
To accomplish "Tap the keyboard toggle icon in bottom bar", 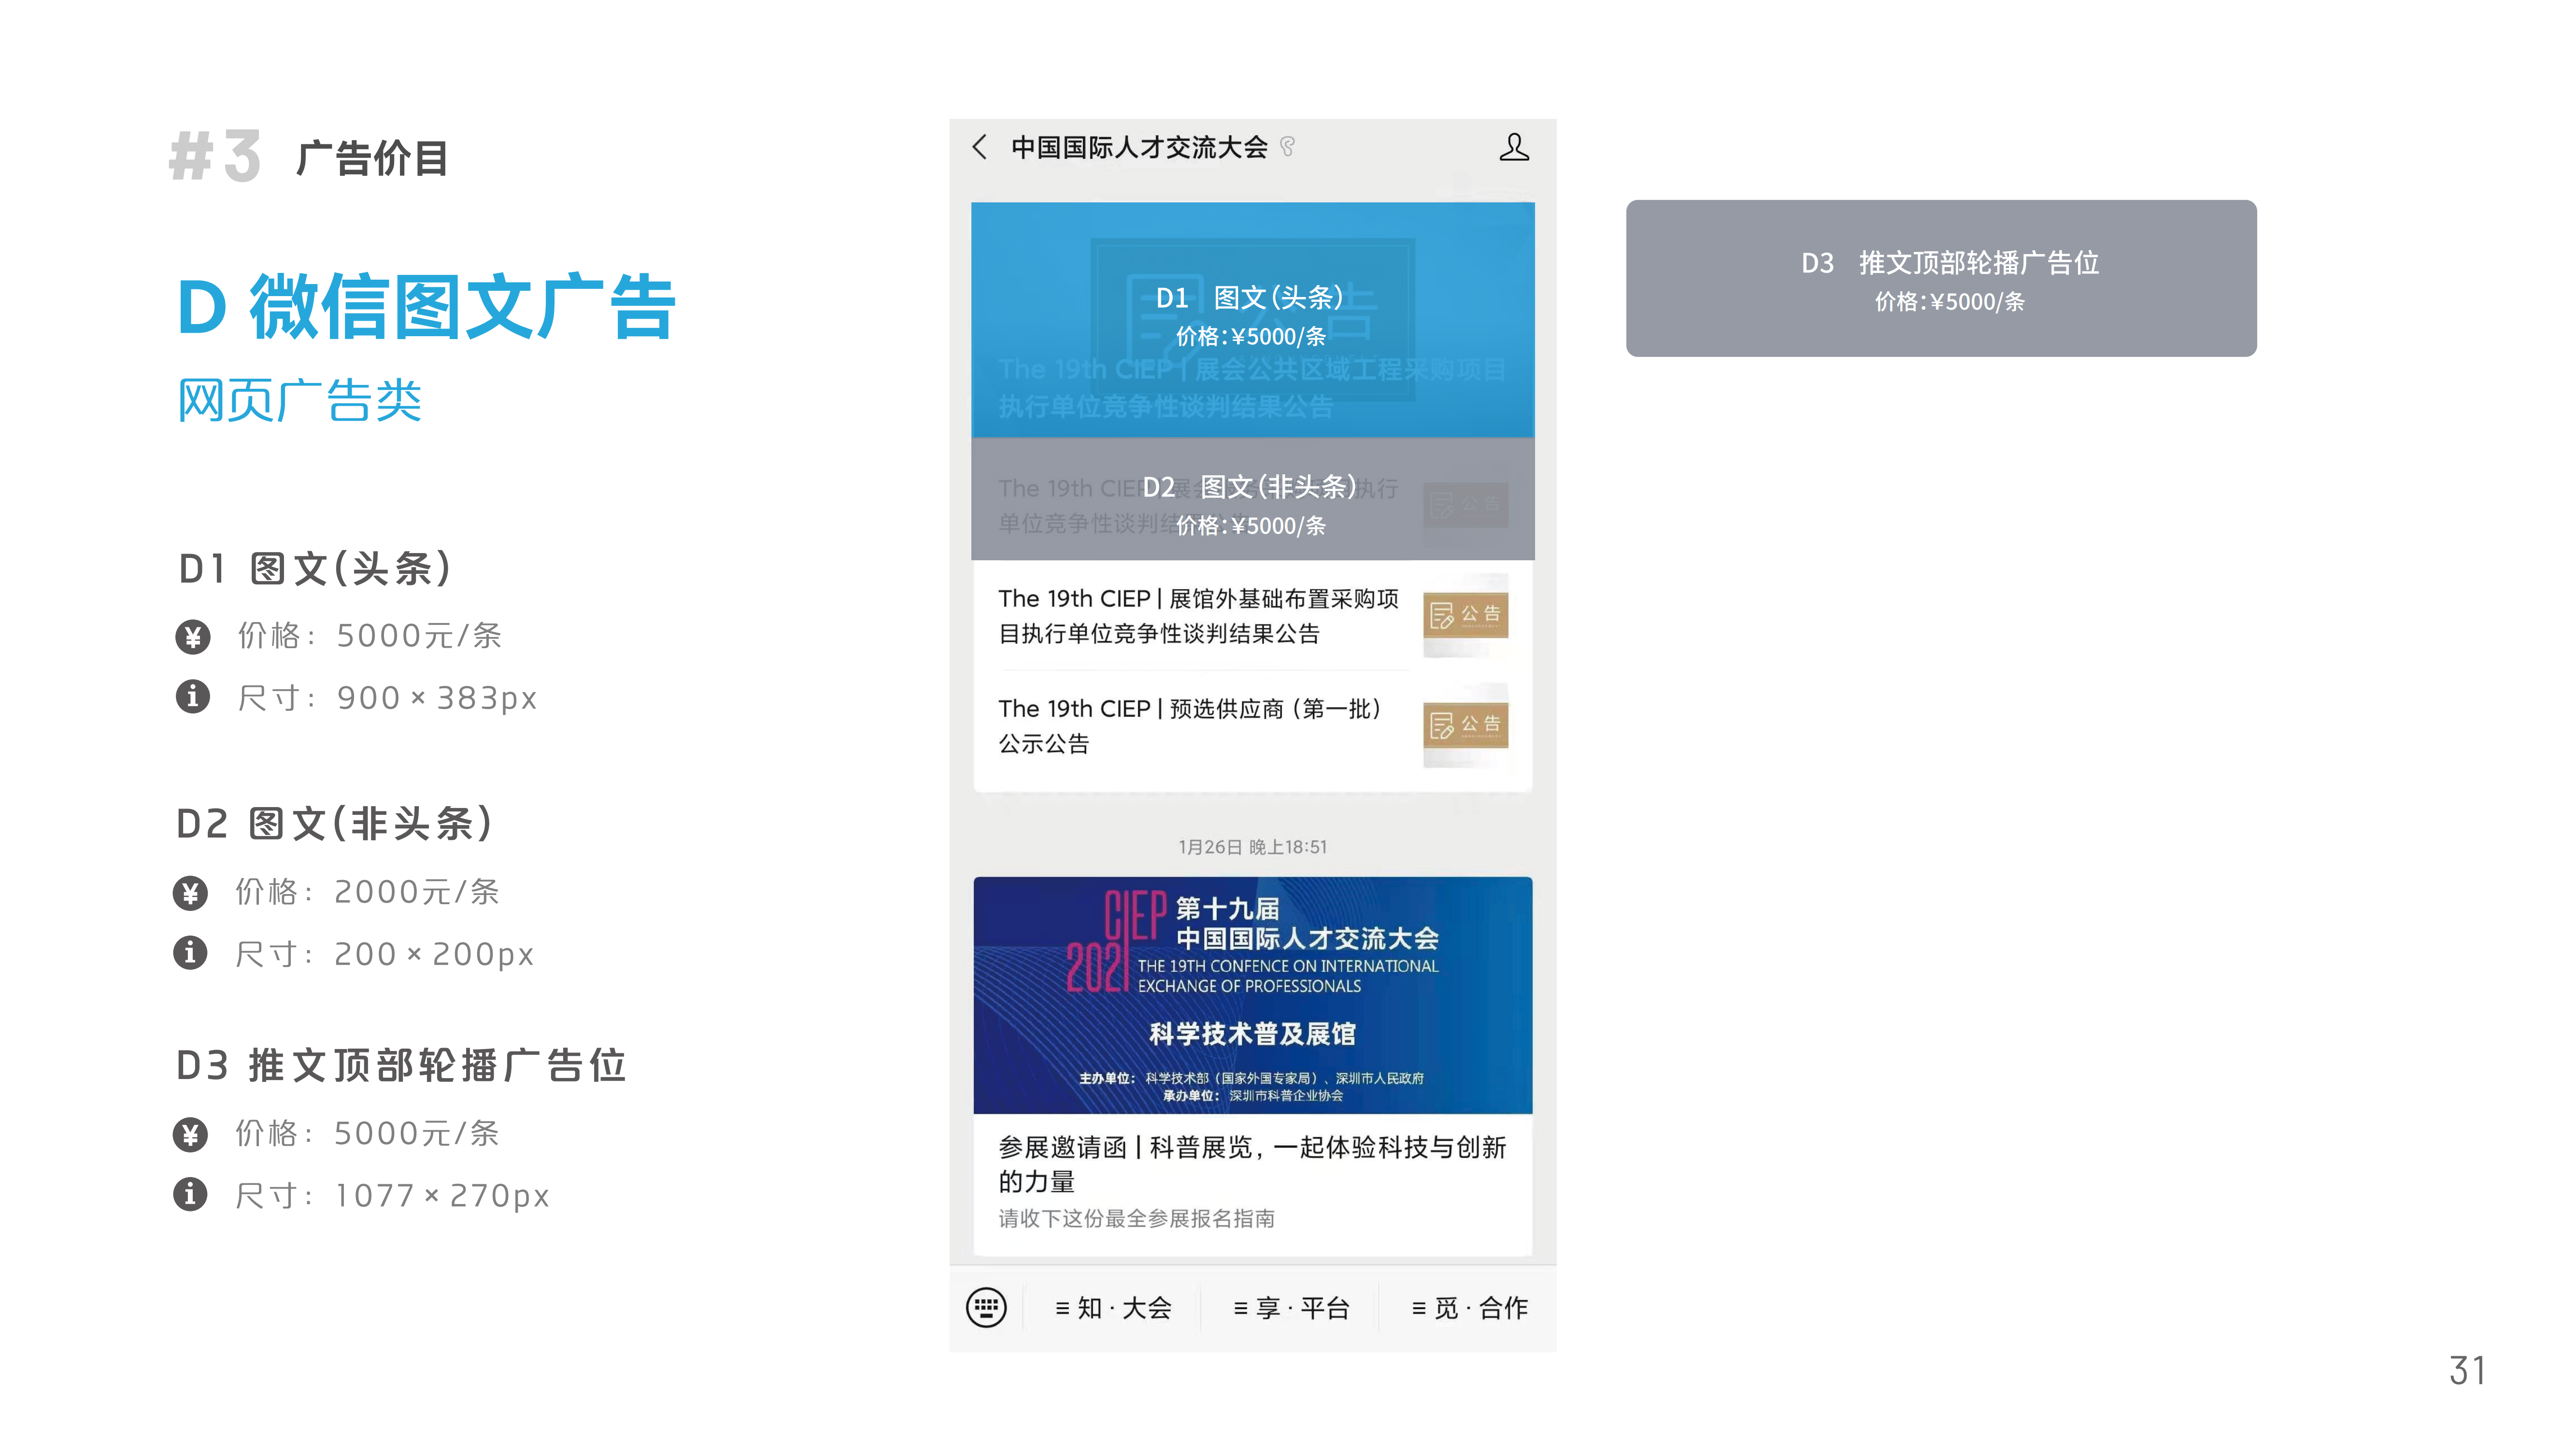I will coord(986,1307).
